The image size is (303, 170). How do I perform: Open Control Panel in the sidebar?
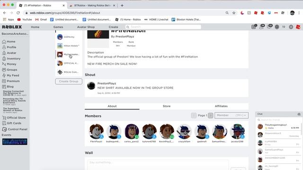[15, 129]
